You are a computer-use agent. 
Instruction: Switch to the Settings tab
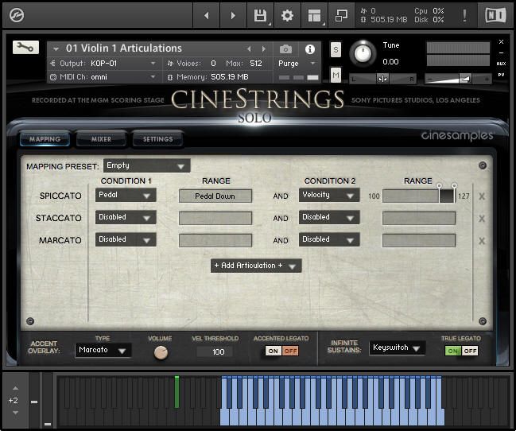[x=157, y=139]
